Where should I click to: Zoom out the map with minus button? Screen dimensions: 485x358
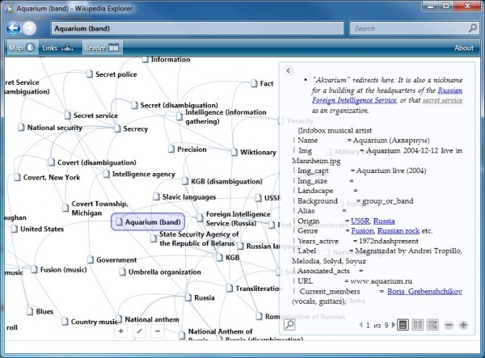coord(158,331)
